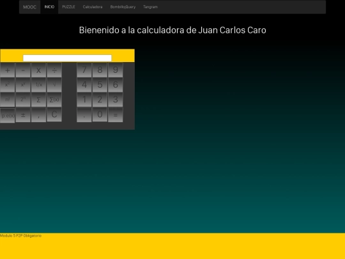Compute the reciprocal with the 1/x key

[x=38, y=85]
